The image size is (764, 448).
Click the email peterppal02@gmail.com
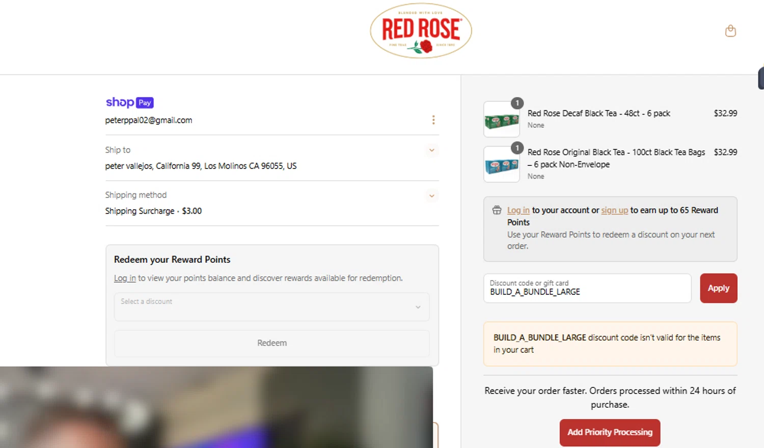[149, 120]
